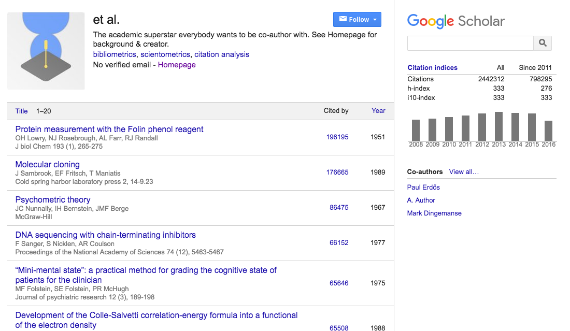Image resolution: width=570 pixels, height=331 pixels.
Task: Click the Google Scholar logo
Action: pyautogui.click(x=455, y=21)
